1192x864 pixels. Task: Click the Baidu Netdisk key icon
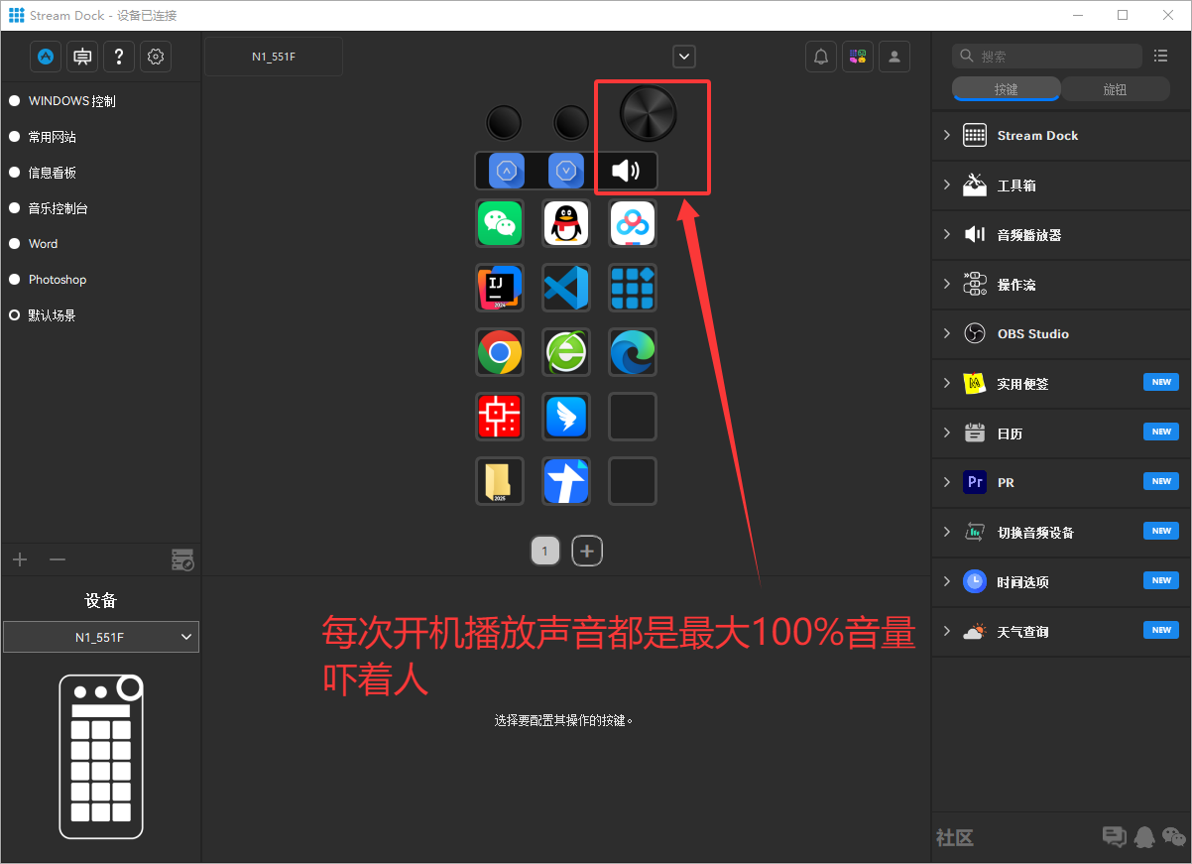[633, 223]
